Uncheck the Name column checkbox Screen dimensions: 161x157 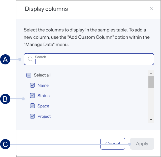(32, 85)
